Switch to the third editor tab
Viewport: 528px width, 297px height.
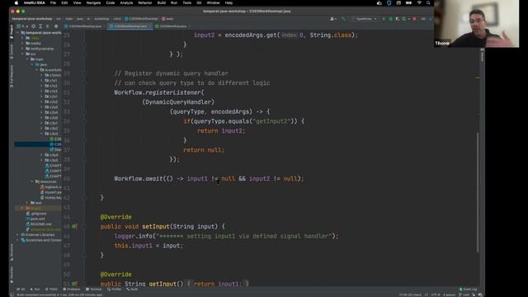[172, 26]
